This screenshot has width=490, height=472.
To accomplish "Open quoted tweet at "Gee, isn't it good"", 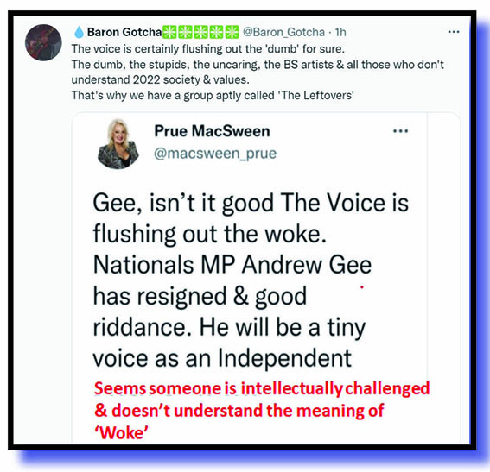I will point(251,204).
